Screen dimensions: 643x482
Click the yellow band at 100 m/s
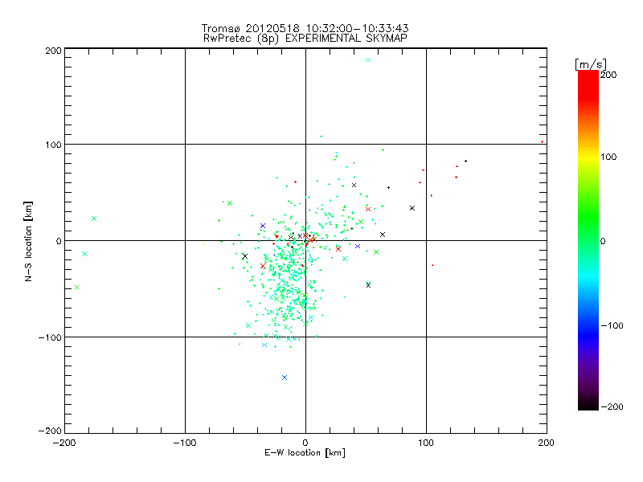tap(588, 157)
